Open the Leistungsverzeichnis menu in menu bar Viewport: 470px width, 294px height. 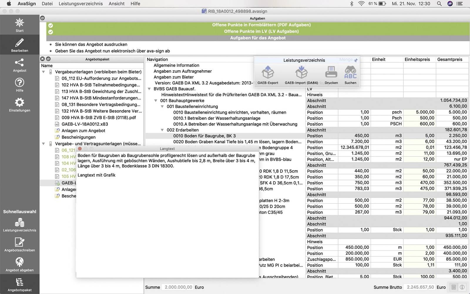pyautogui.click(x=80, y=4)
